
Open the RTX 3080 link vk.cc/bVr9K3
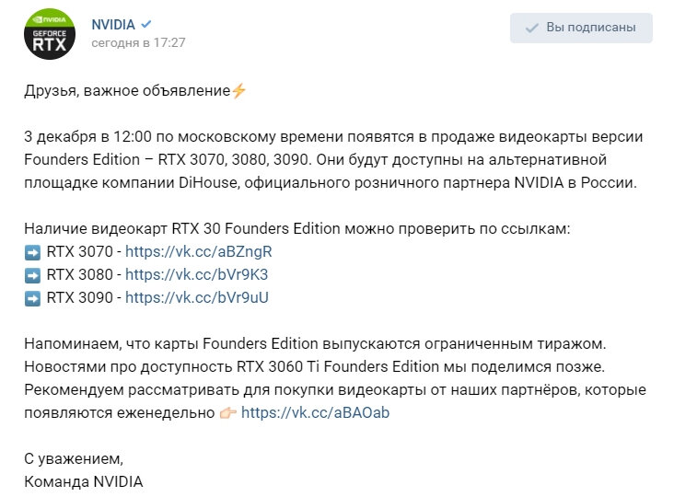(x=196, y=274)
